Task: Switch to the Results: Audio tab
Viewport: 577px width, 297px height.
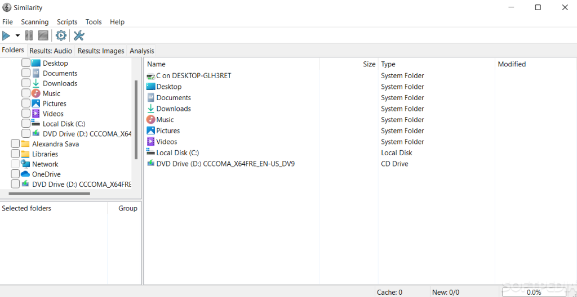Action: [x=51, y=51]
